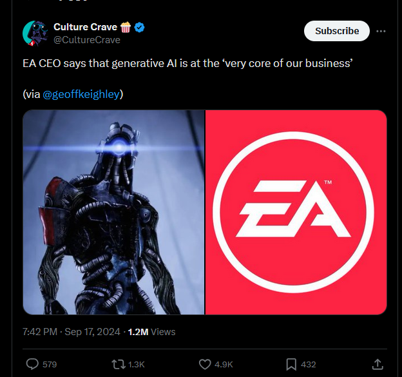This screenshot has width=402, height=377.
Task: Click the @CultureCrave handle
Action: point(87,40)
